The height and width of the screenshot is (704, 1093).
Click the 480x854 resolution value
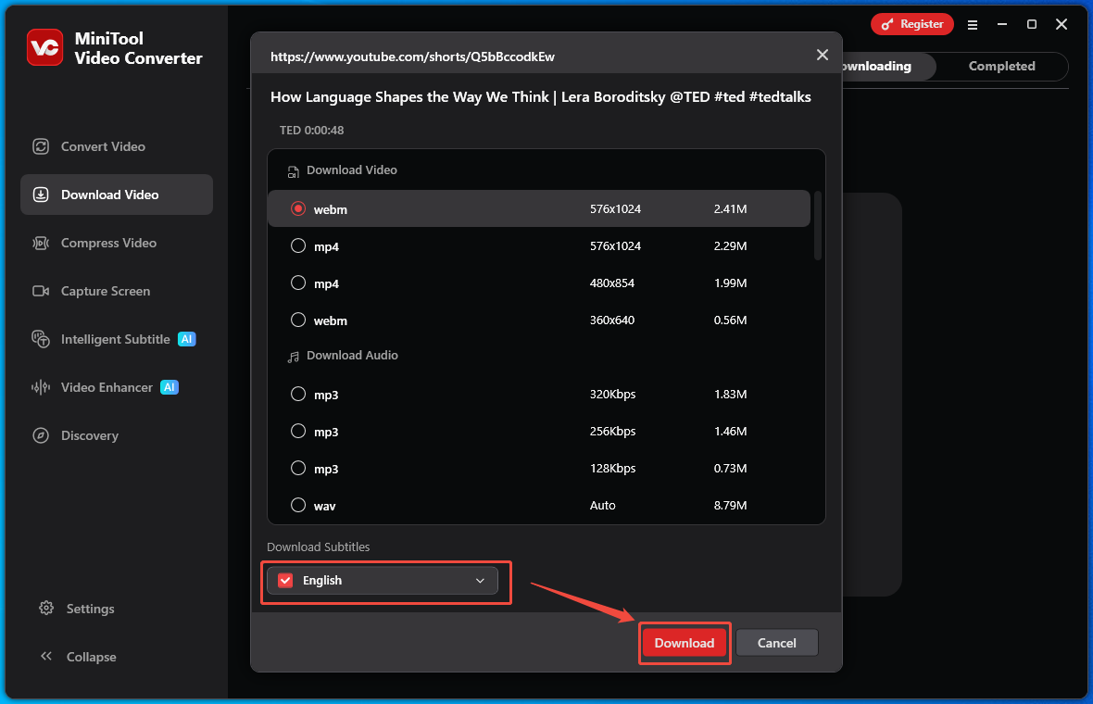coord(612,283)
